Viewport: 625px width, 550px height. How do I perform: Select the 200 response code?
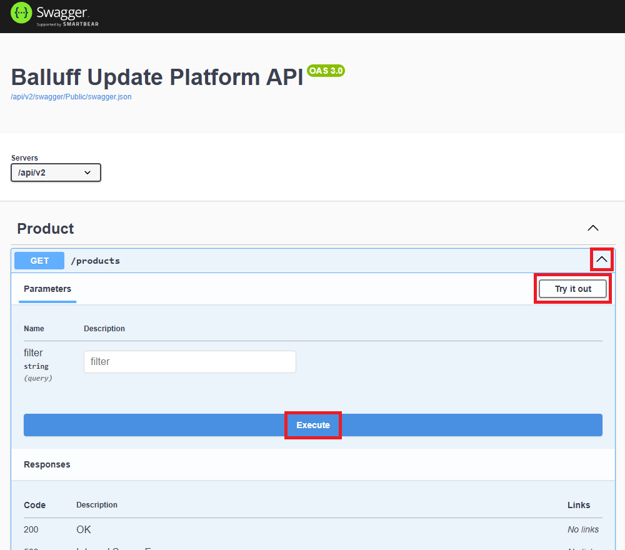pos(31,529)
